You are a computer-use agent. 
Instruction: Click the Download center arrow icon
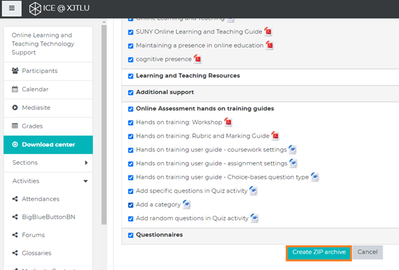point(15,144)
